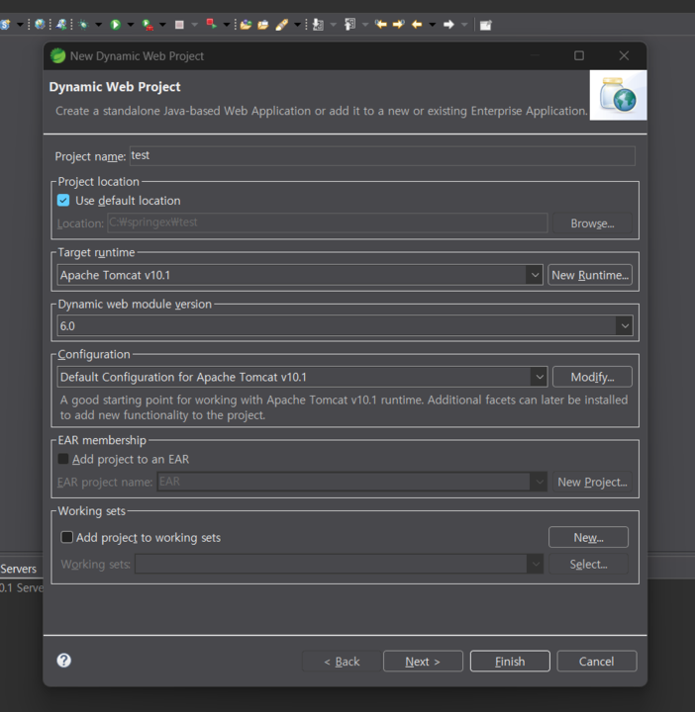Click the Last Edit Location arrow icon
The height and width of the screenshot is (712, 695).
click(x=381, y=24)
